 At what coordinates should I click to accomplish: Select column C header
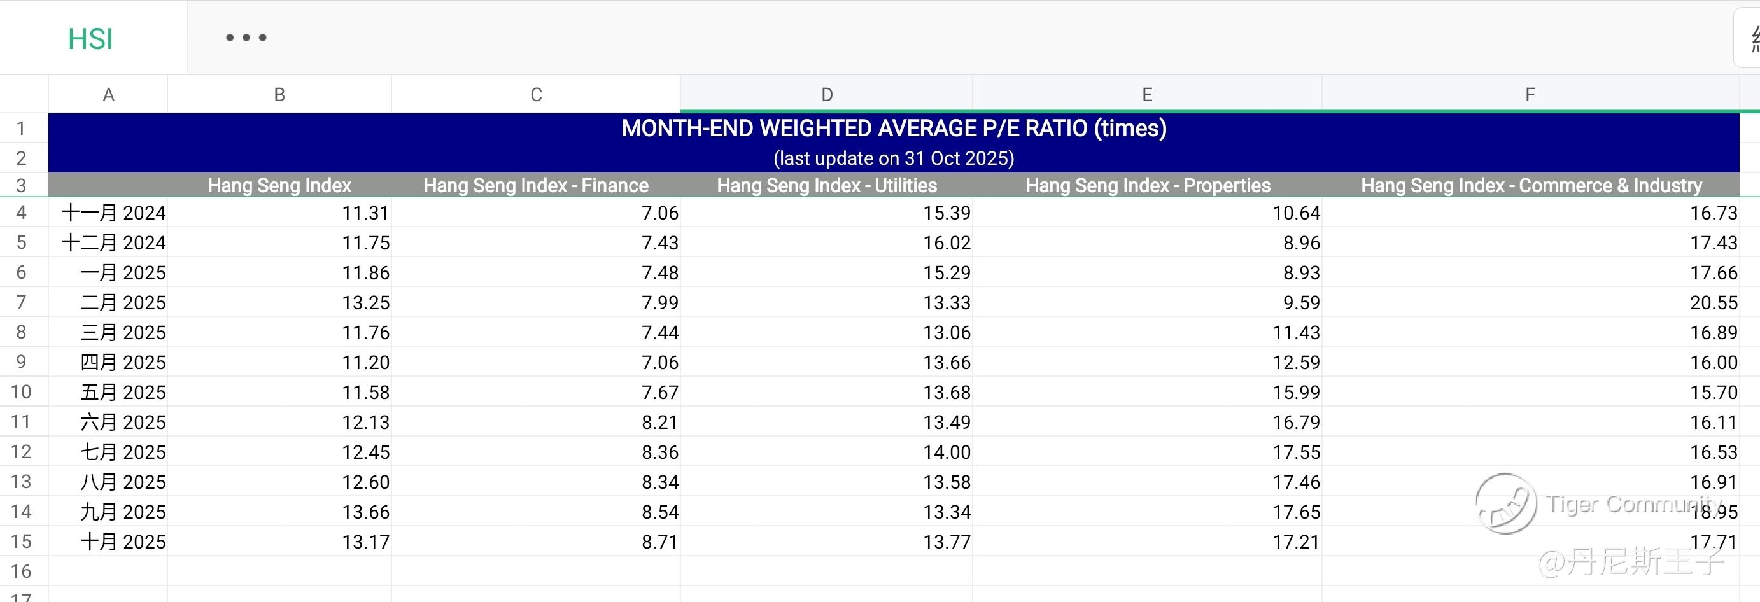(536, 95)
